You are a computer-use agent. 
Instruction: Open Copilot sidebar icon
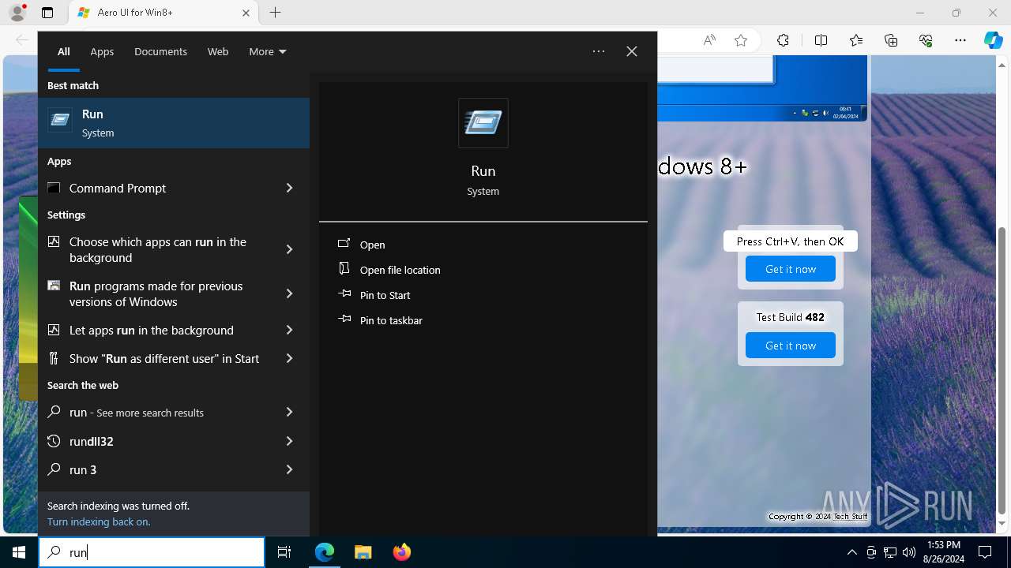point(993,40)
